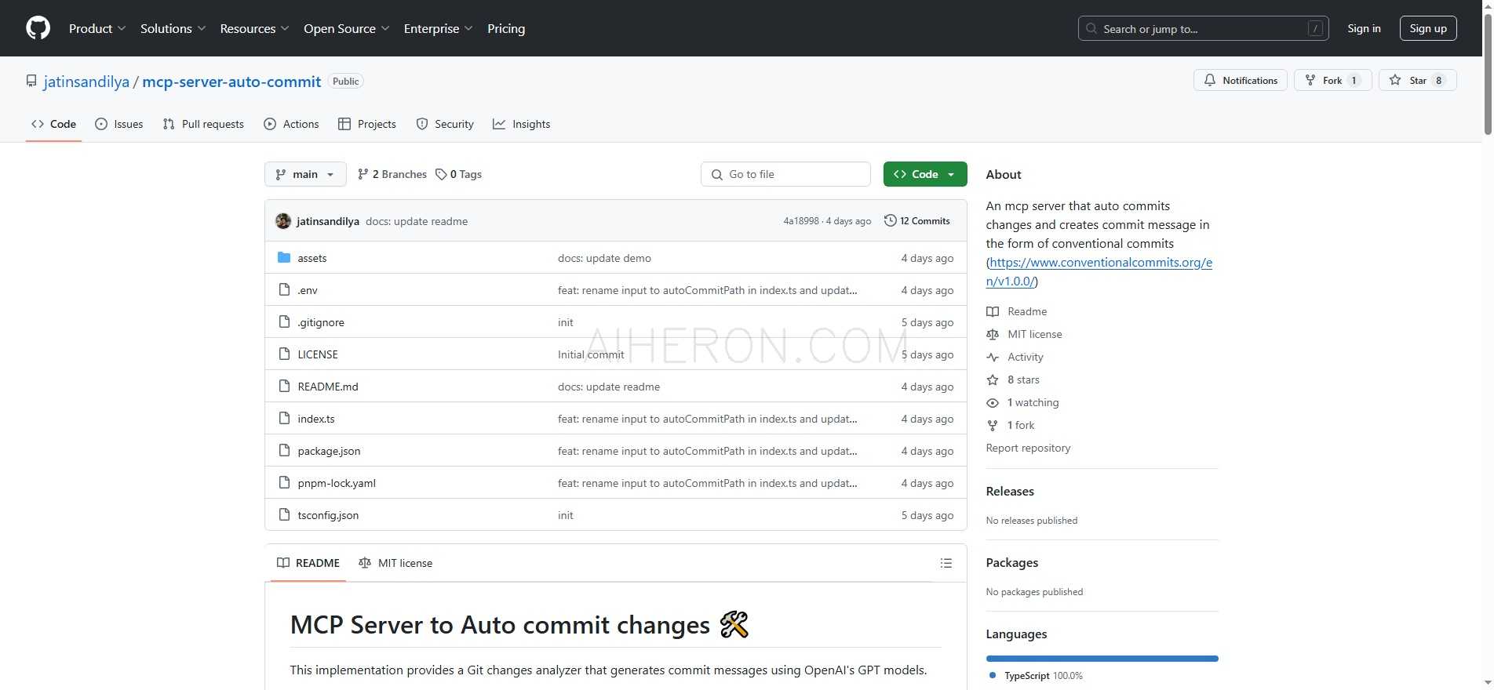
Task: Click Report repository
Action: [1028, 448]
